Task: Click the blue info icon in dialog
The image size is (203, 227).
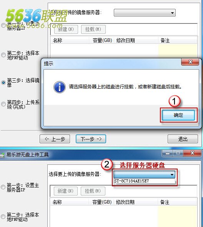Action: coord(60,87)
